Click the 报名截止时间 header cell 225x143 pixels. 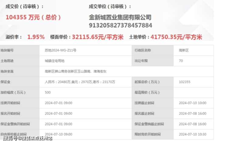pos(153,114)
